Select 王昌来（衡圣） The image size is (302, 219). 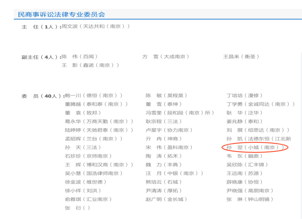click(x=242, y=56)
